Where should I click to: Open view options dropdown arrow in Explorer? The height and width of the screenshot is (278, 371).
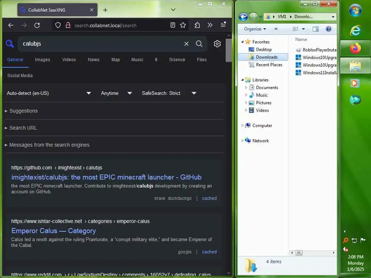pyautogui.click(x=303, y=29)
